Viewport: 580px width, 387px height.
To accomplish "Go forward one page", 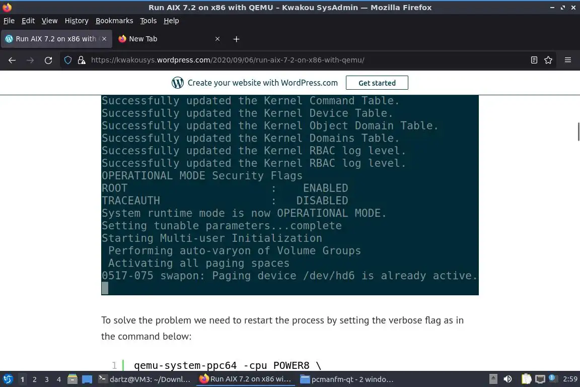I will click(x=30, y=60).
